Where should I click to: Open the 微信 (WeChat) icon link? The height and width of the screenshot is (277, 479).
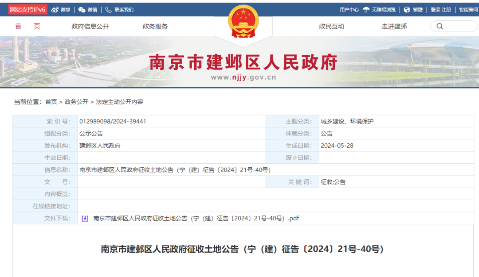pyautogui.click(x=81, y=9)
